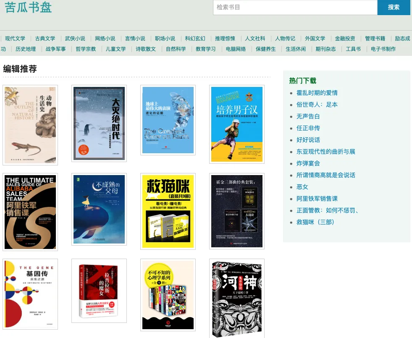Open 恶女 in hot downloads
Image resolution: width=412 pixels, height=338 pixels.
point(302,187)
